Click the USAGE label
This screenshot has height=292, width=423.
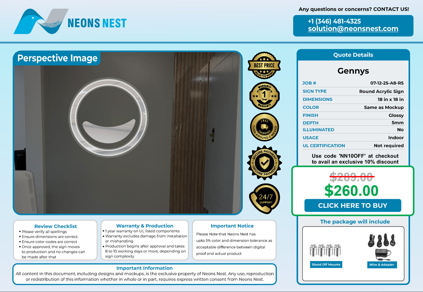(x=311, y=138)
